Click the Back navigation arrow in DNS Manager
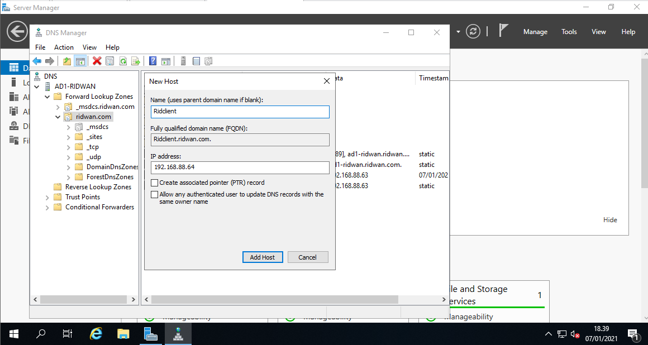The height and width of the screenshot is (345, 648). [37, 61]
